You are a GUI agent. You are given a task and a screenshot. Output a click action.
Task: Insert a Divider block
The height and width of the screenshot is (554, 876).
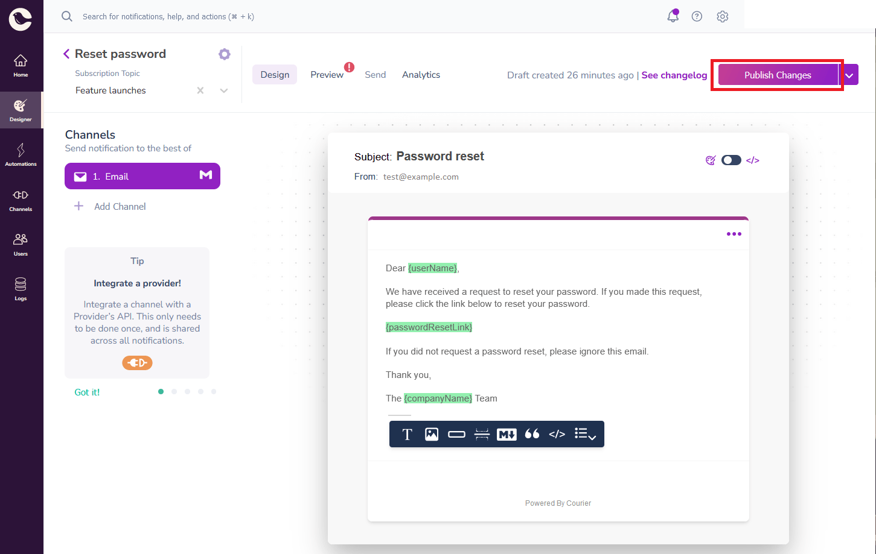tap(482, 434)
